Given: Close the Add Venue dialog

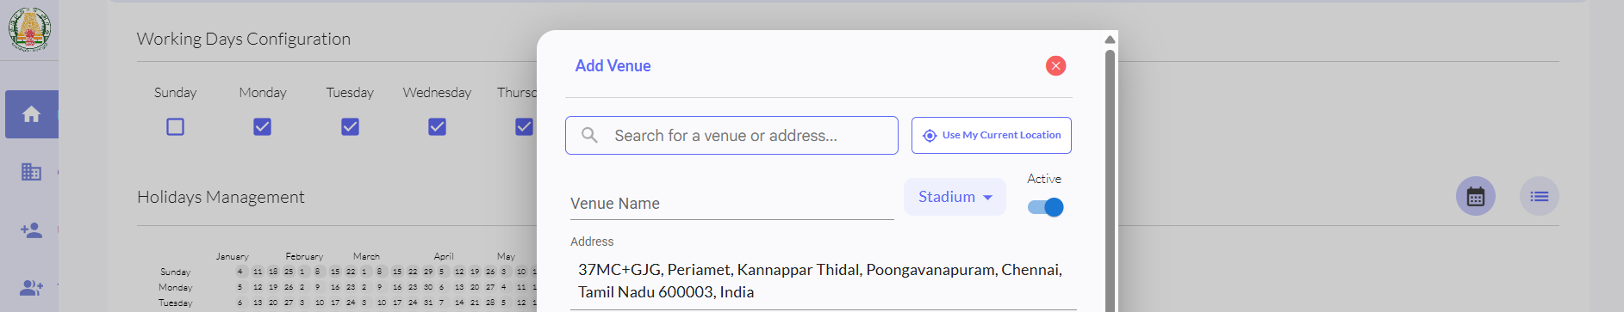Looking at the screenshot, I should 1055,66.
